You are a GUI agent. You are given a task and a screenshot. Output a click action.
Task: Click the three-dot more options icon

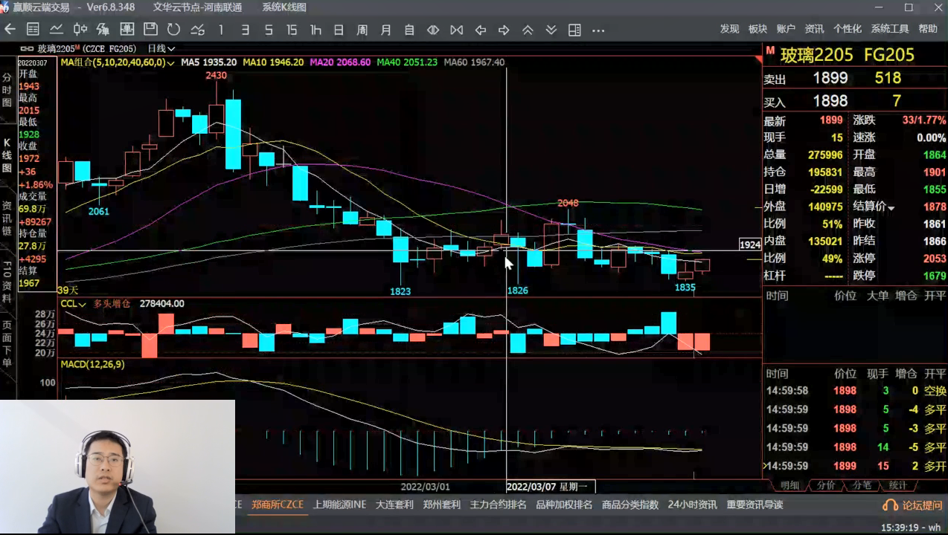[598, 30]
